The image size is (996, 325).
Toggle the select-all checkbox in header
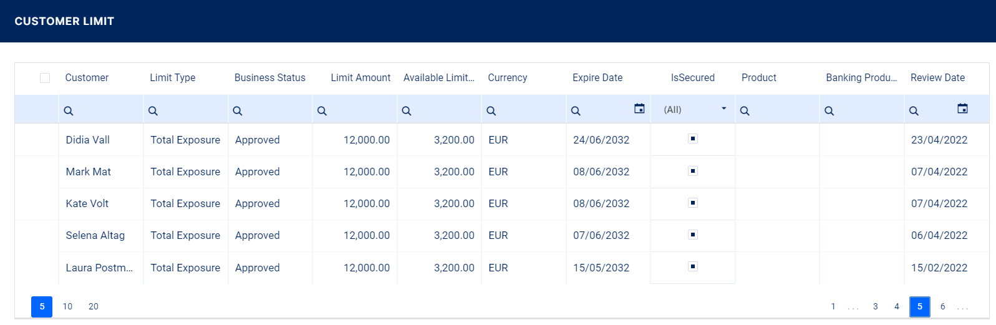[x=45, y=78]
